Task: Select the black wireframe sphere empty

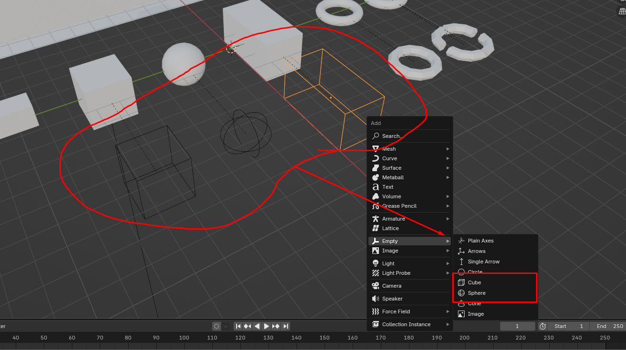Action: point(246,133)
